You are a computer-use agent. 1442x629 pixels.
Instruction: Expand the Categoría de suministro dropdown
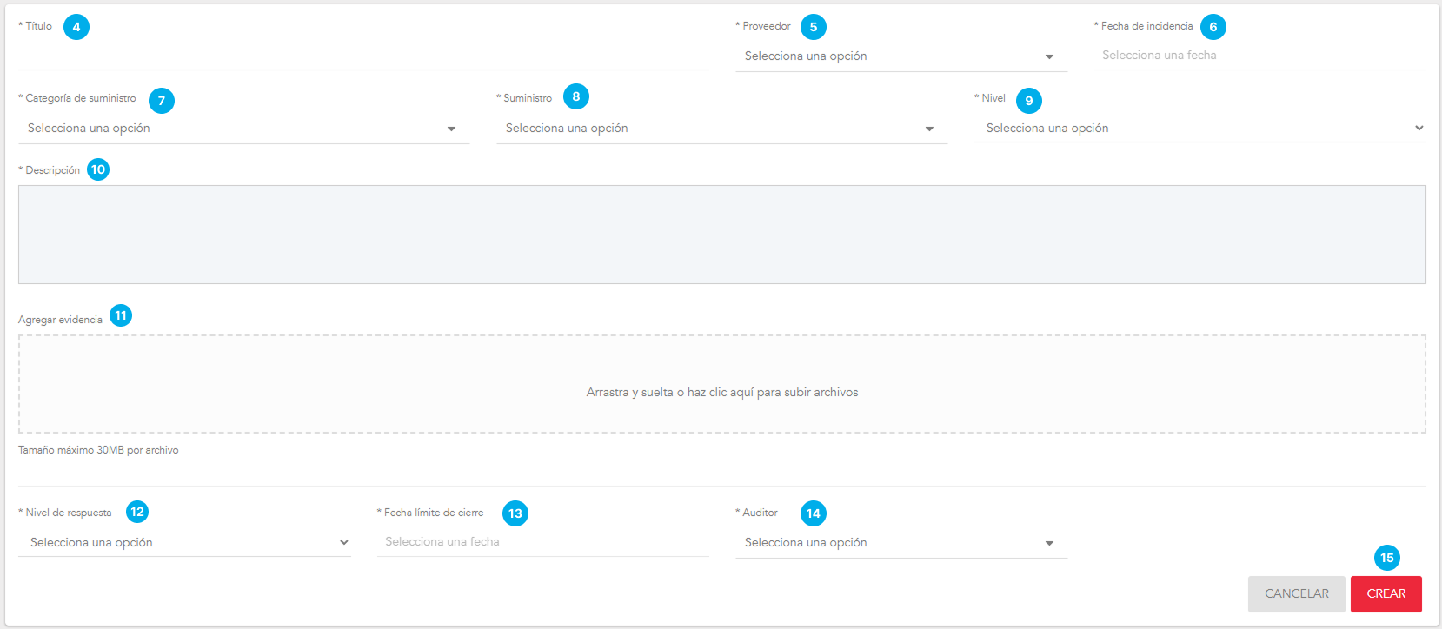(x=243, y=129)
